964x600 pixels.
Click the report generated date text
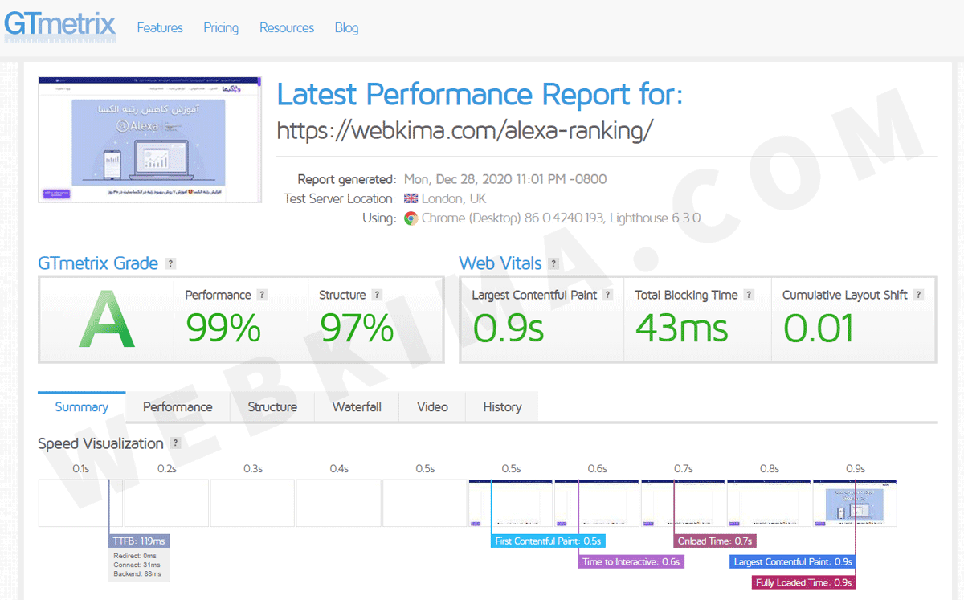coord(505,179)
